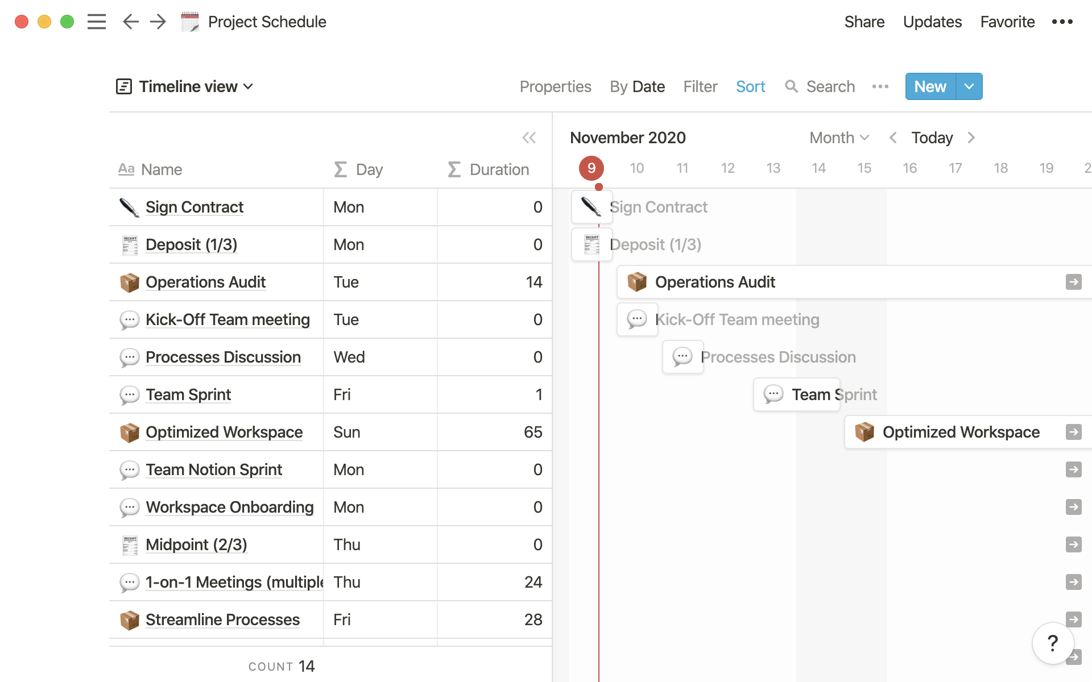Click the Deposit receipt icon in timeline
This screenshot has width=1092, height=682.
tap(591, 244)
